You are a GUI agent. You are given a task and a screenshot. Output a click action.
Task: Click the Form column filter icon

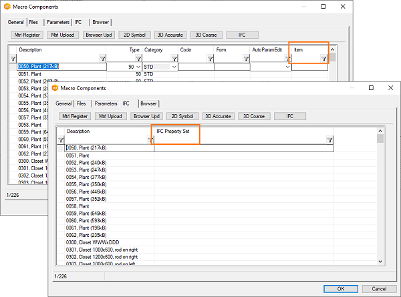click(245, 59)
